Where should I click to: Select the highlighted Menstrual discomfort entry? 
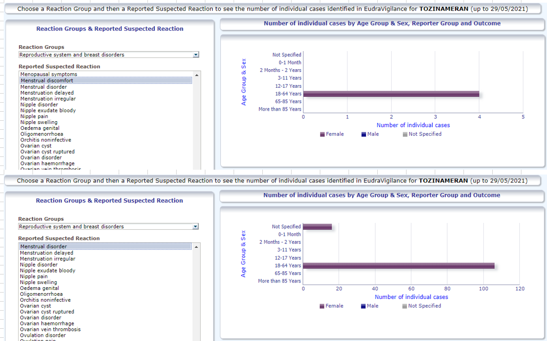click(105, 80)
